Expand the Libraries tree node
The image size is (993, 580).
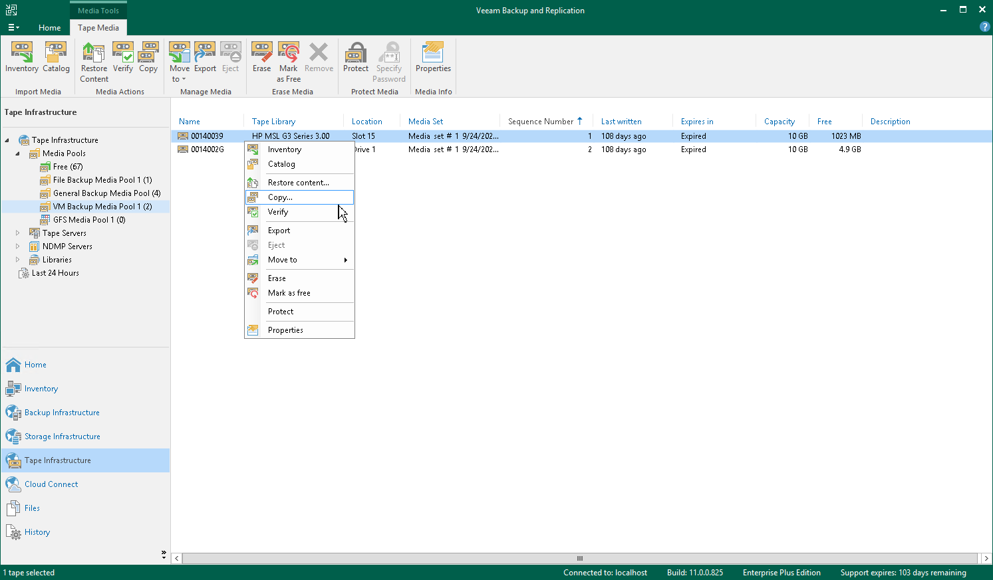click(18, 260)
